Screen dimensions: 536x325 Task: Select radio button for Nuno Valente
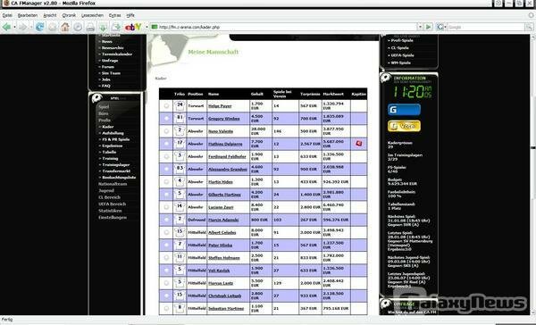[x=166, y=131]
